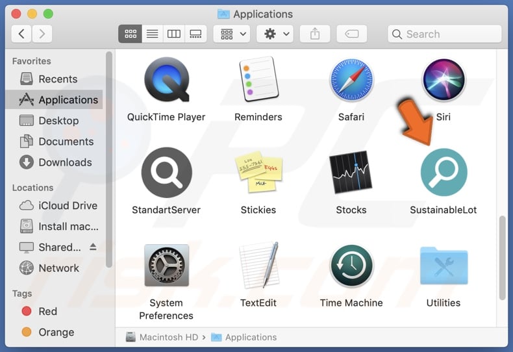Image resolution: width=513 pixels, height=352 pixels.
Task: Open iCloud Drive in the sidebar
Action: (54, 205)
